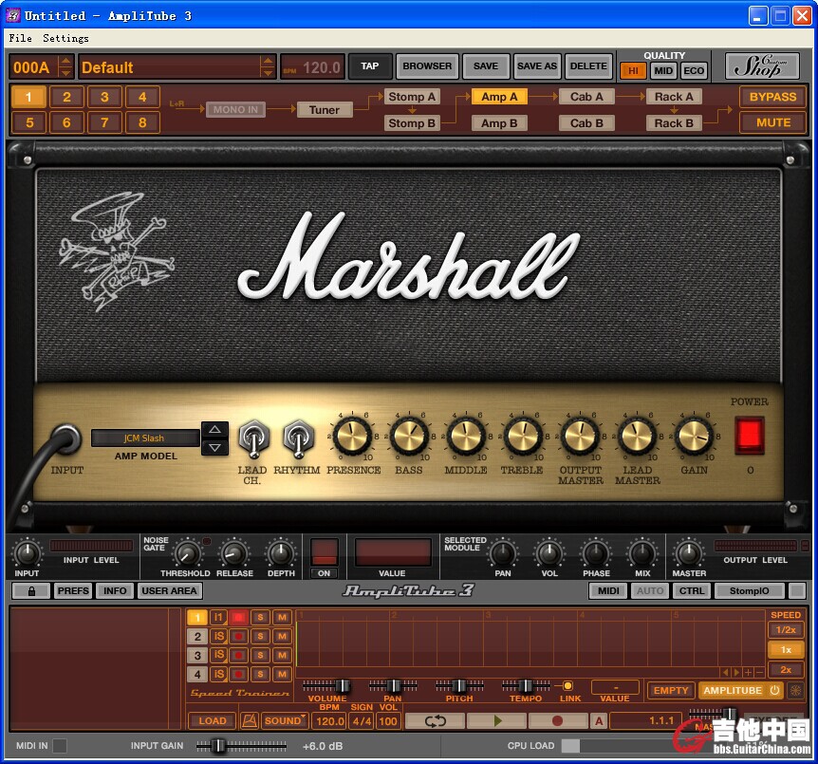The width and height of the screenshot is (818, 764).
Task: Set quality to ECO
Action: coord(694,70)
